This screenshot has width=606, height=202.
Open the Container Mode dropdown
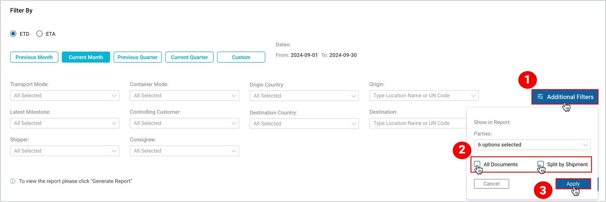click(x=184, y=95)
